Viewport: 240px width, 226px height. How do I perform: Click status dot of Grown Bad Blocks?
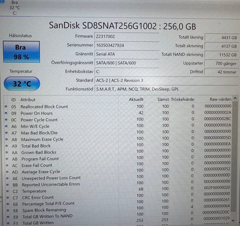[7, 152]
